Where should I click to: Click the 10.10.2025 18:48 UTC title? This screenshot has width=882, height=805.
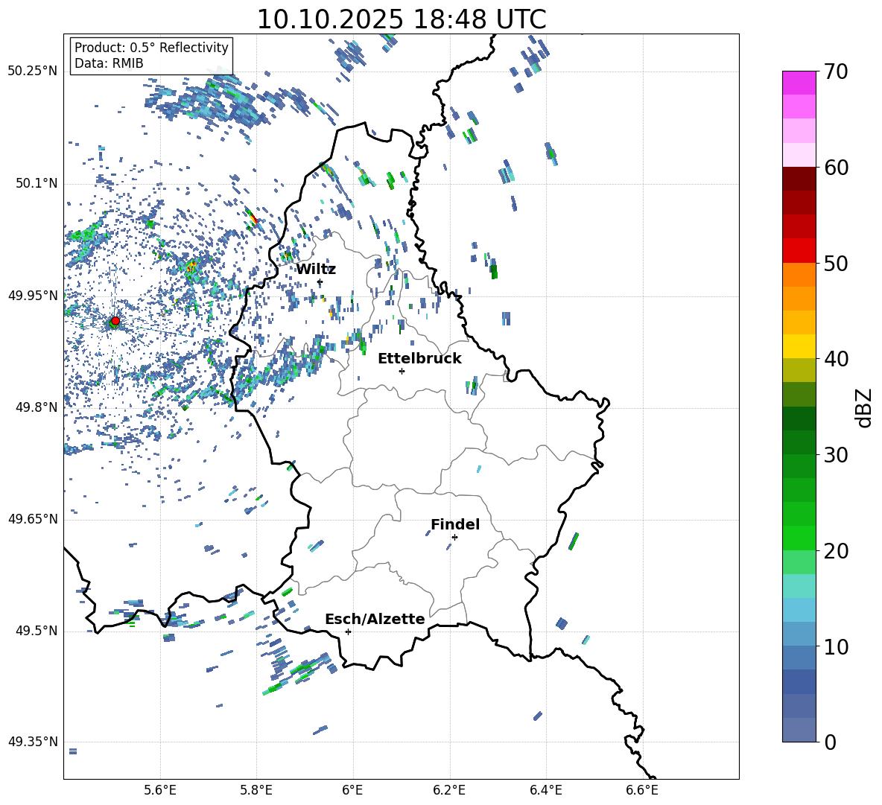(x=401, y=19)
